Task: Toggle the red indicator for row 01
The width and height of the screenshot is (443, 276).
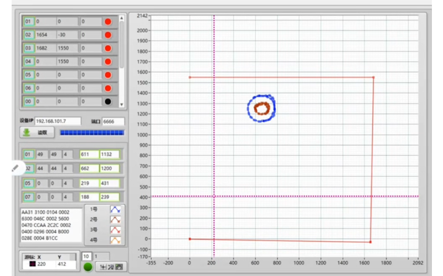Action: click(x=108, y=22)
